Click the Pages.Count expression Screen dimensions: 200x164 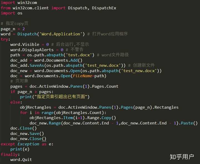(x=105, y=86)
